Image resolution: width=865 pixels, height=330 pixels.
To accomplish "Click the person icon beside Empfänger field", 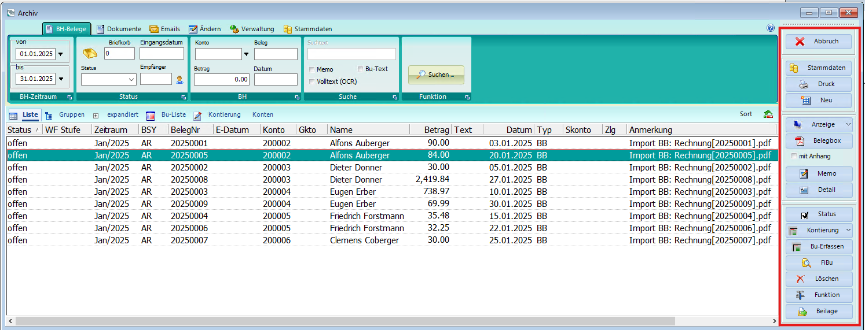I will 179,79.
